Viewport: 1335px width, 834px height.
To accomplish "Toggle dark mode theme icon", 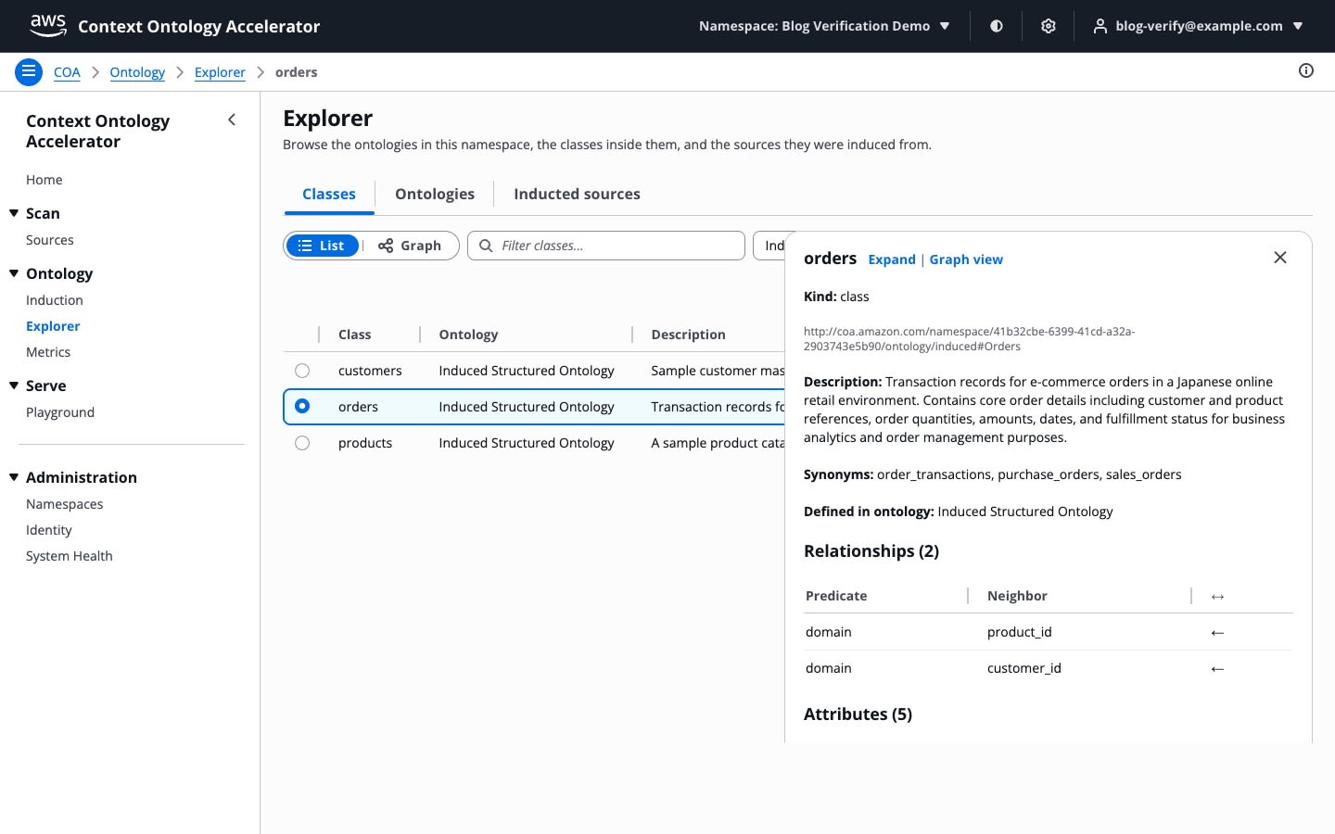I will [997, 26].
